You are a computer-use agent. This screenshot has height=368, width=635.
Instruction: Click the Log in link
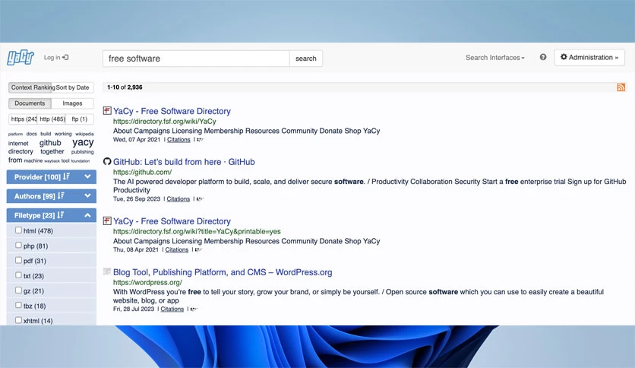[56, 58]
